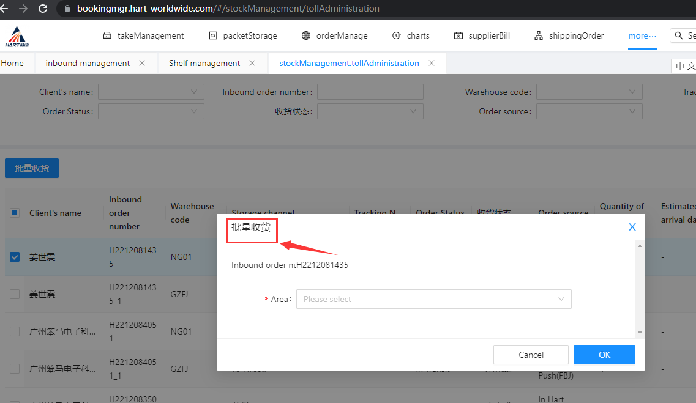The width and height of the screenshot is (696, 403).
Task: Switch to the inbound management tab
Action: click(88, 63)
